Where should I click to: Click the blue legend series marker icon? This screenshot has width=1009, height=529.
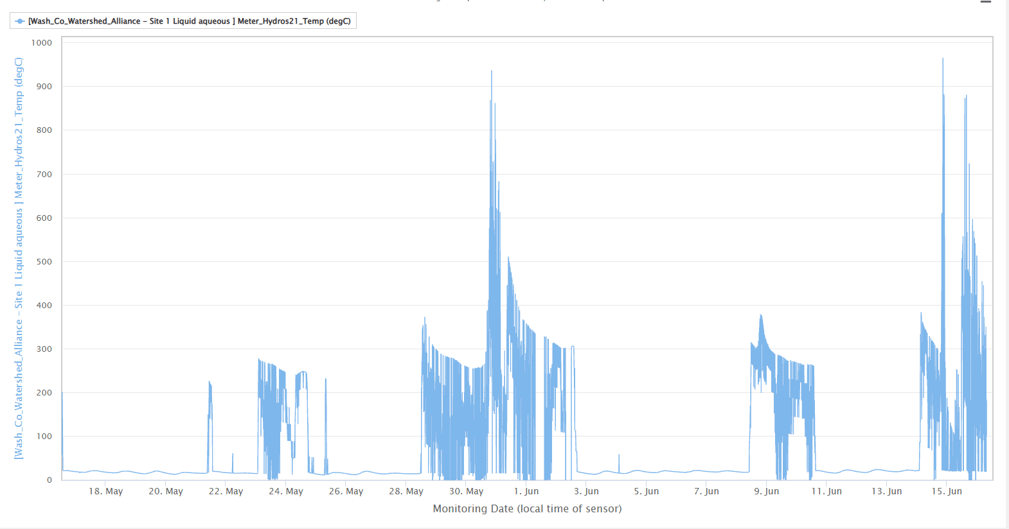pos(20,21)
